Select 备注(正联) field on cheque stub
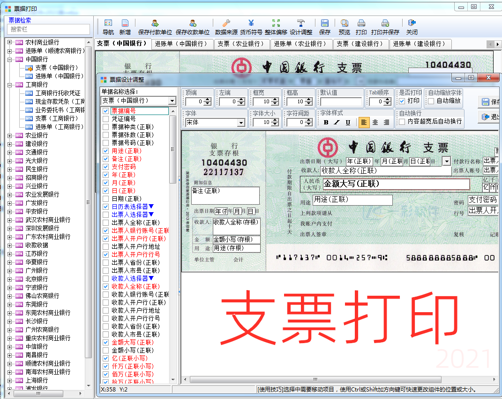The width and height of the screenshot is (502, 399). [225, 195]
